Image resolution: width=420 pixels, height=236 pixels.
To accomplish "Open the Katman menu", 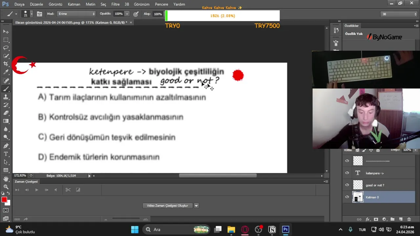I will 74,4.
